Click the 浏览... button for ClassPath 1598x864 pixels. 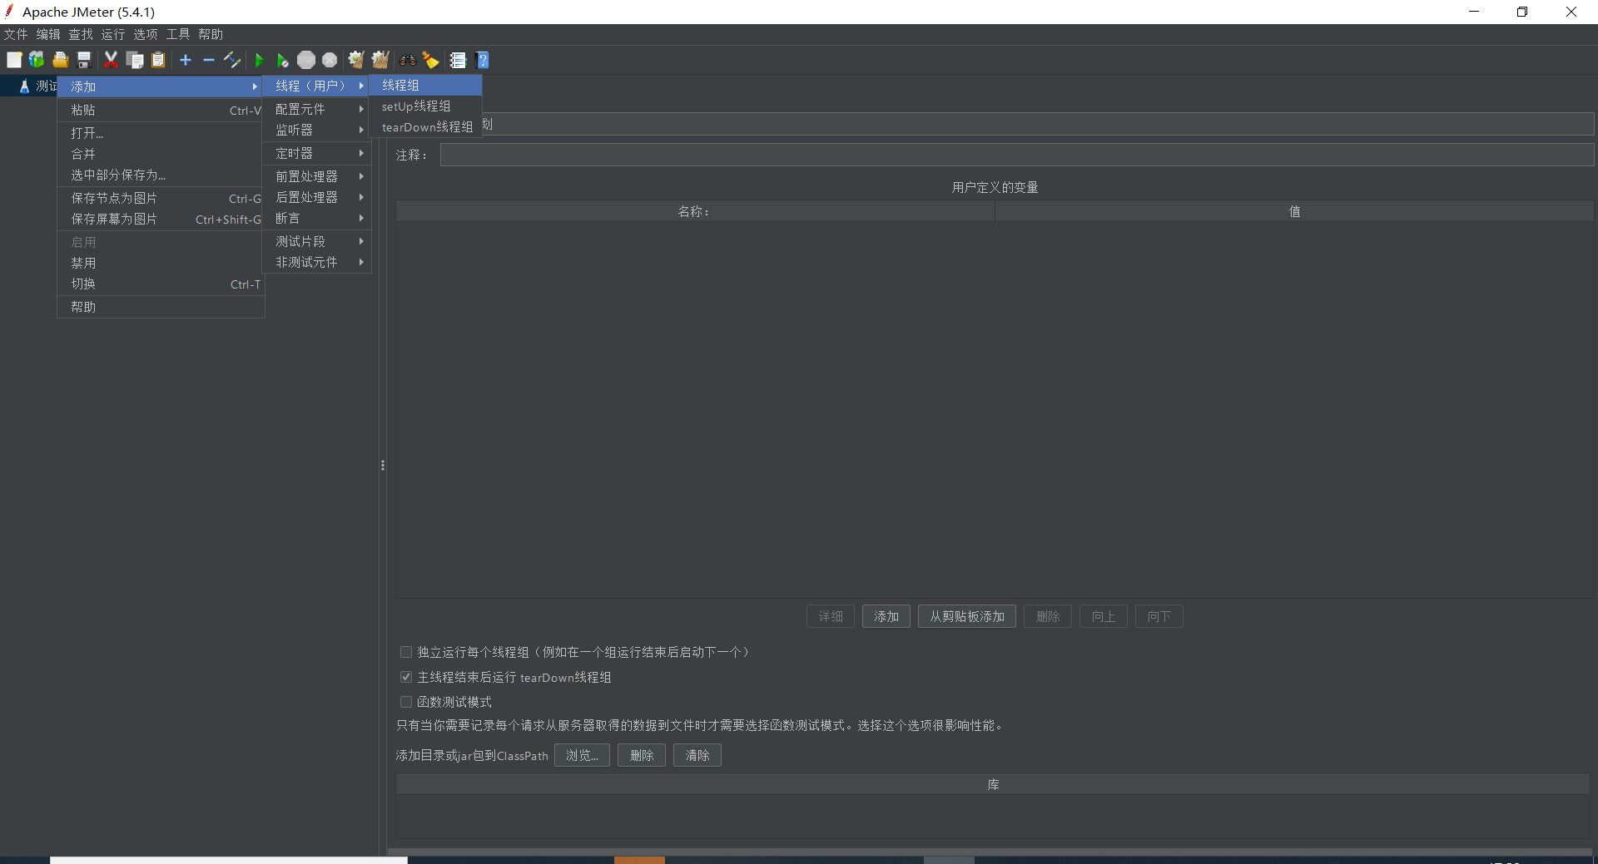581,755
